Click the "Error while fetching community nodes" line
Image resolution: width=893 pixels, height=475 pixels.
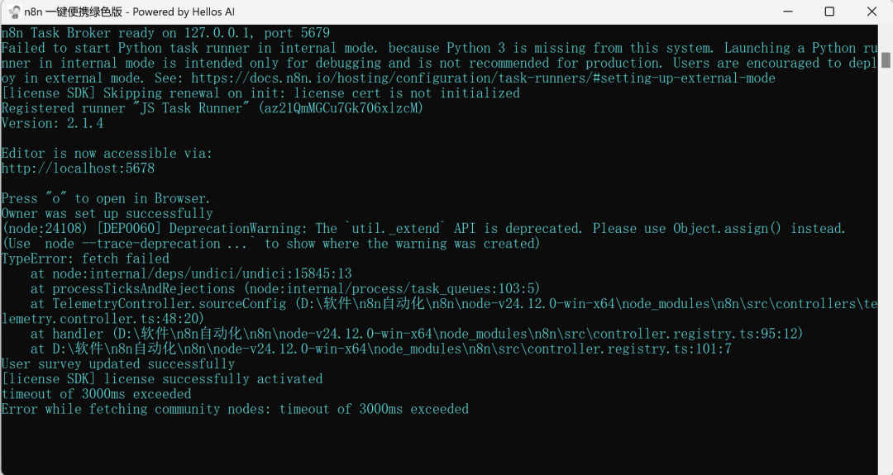coord(235,409)
